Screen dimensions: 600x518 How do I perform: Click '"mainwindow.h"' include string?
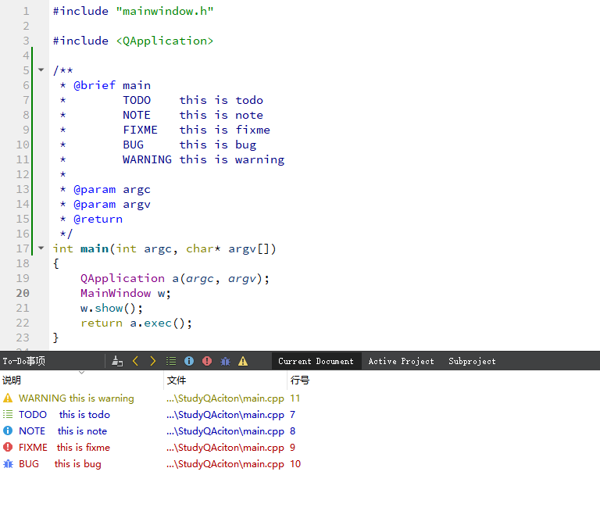pos(165,11)
